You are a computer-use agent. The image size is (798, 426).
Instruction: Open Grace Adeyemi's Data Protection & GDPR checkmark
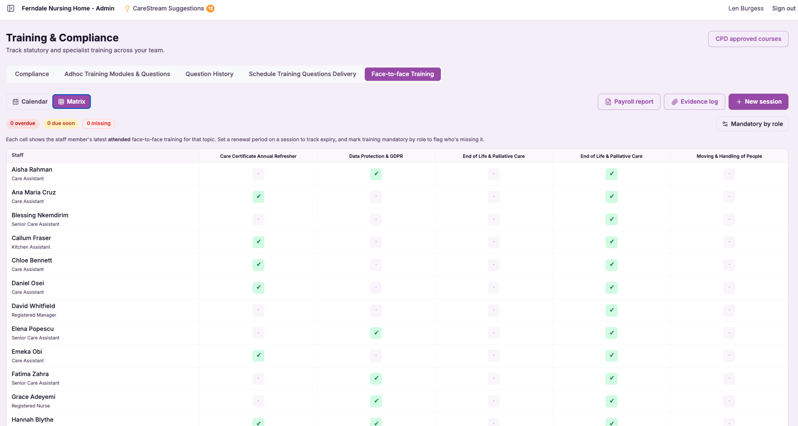(376, 401)
